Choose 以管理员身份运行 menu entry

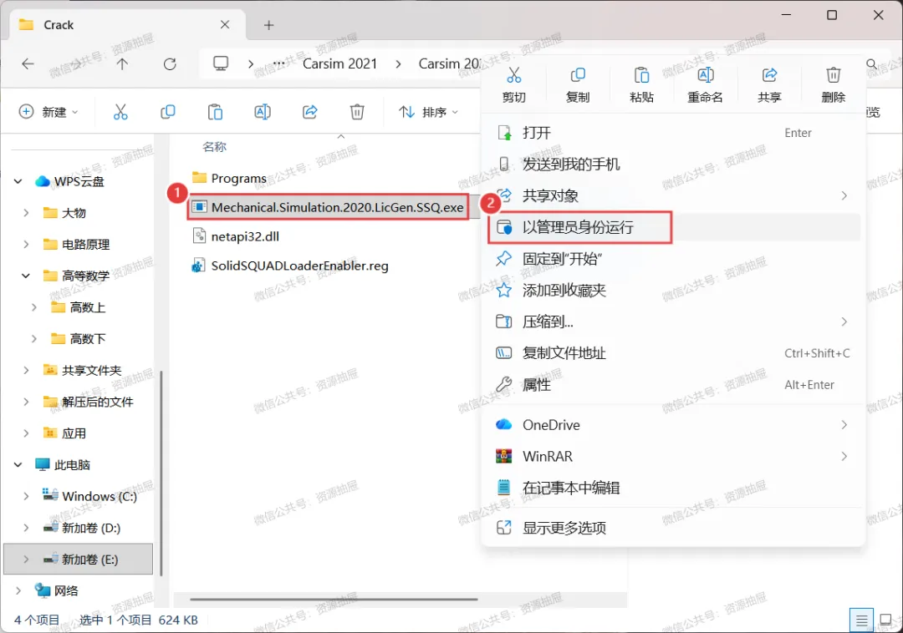click(x=673, y=227)
